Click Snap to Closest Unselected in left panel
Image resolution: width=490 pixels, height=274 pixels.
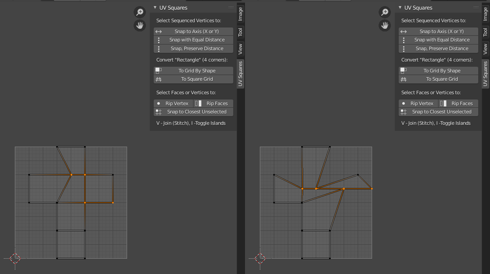(x=193, y=112)
